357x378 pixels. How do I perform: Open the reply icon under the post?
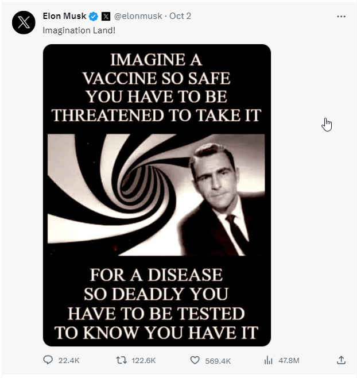tap(48, 360)
